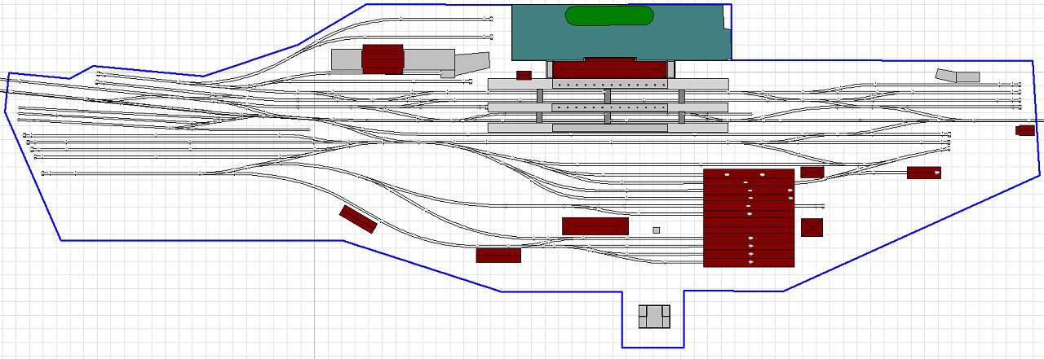Image resolution: width=1044 pixels, height=359 pixels.
Task: Click the dark red building on grey platform, upper left
Action: pos(383,59)
